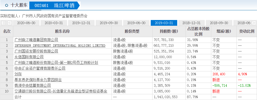
Task: Open shareholder link 基本养老保险基金九零四组合
Action: 38,80
